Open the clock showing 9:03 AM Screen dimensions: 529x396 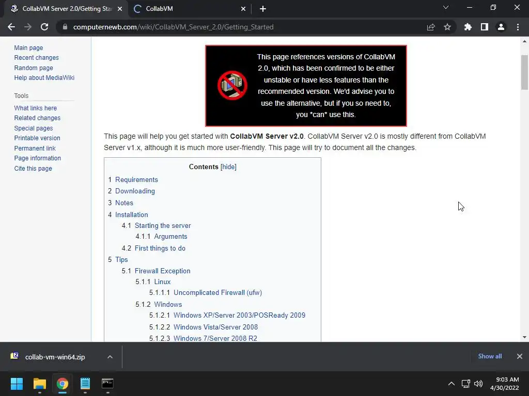pyautogui.click(x=504, y=384)
